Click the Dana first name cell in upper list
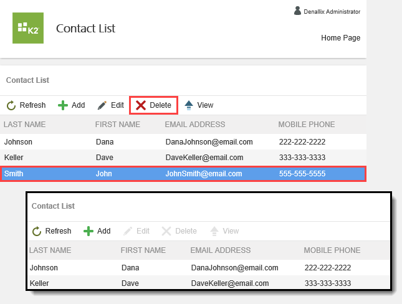The width and height of the screenshot is (402, 304). 105,142
